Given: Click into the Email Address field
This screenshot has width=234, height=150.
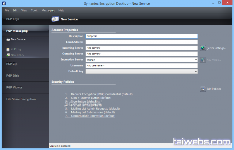Looking at the screenshot, I should [141, 42].
